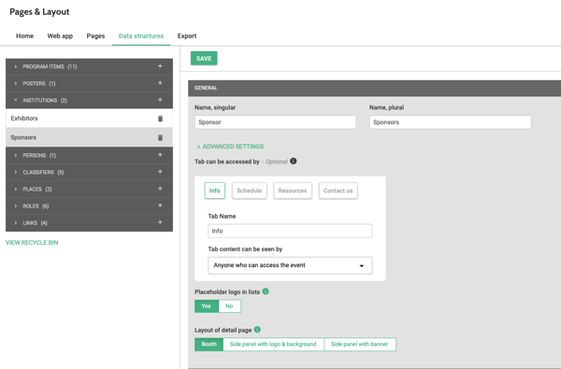Set Placeholder logo to Yes
Screen dimensions: 561x369
(x=207, y=306)
